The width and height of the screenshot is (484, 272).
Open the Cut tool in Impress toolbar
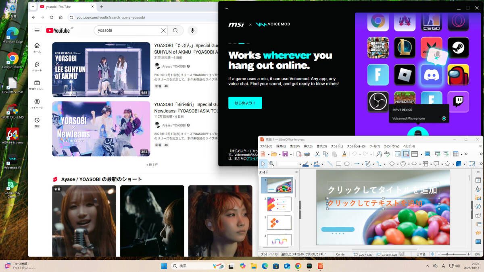point(317,154)
